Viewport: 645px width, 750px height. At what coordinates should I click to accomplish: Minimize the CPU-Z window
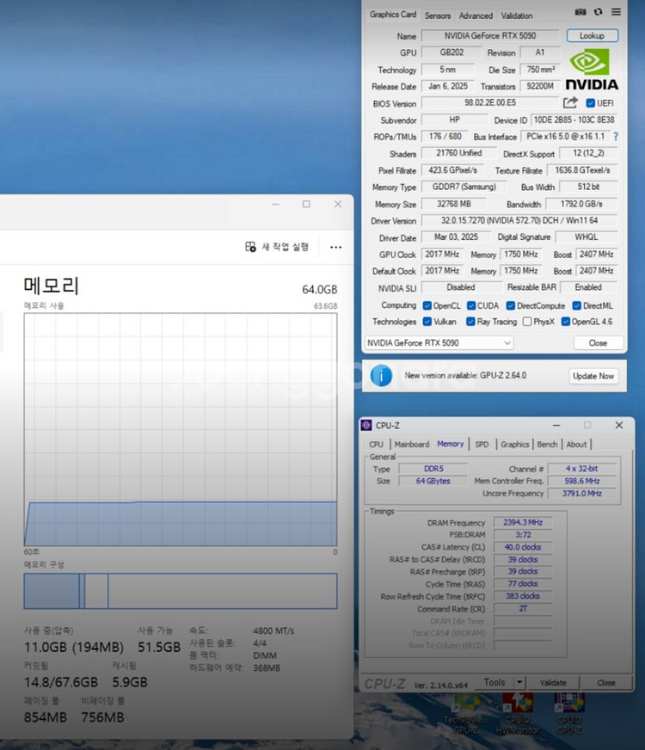click(556, 425)
